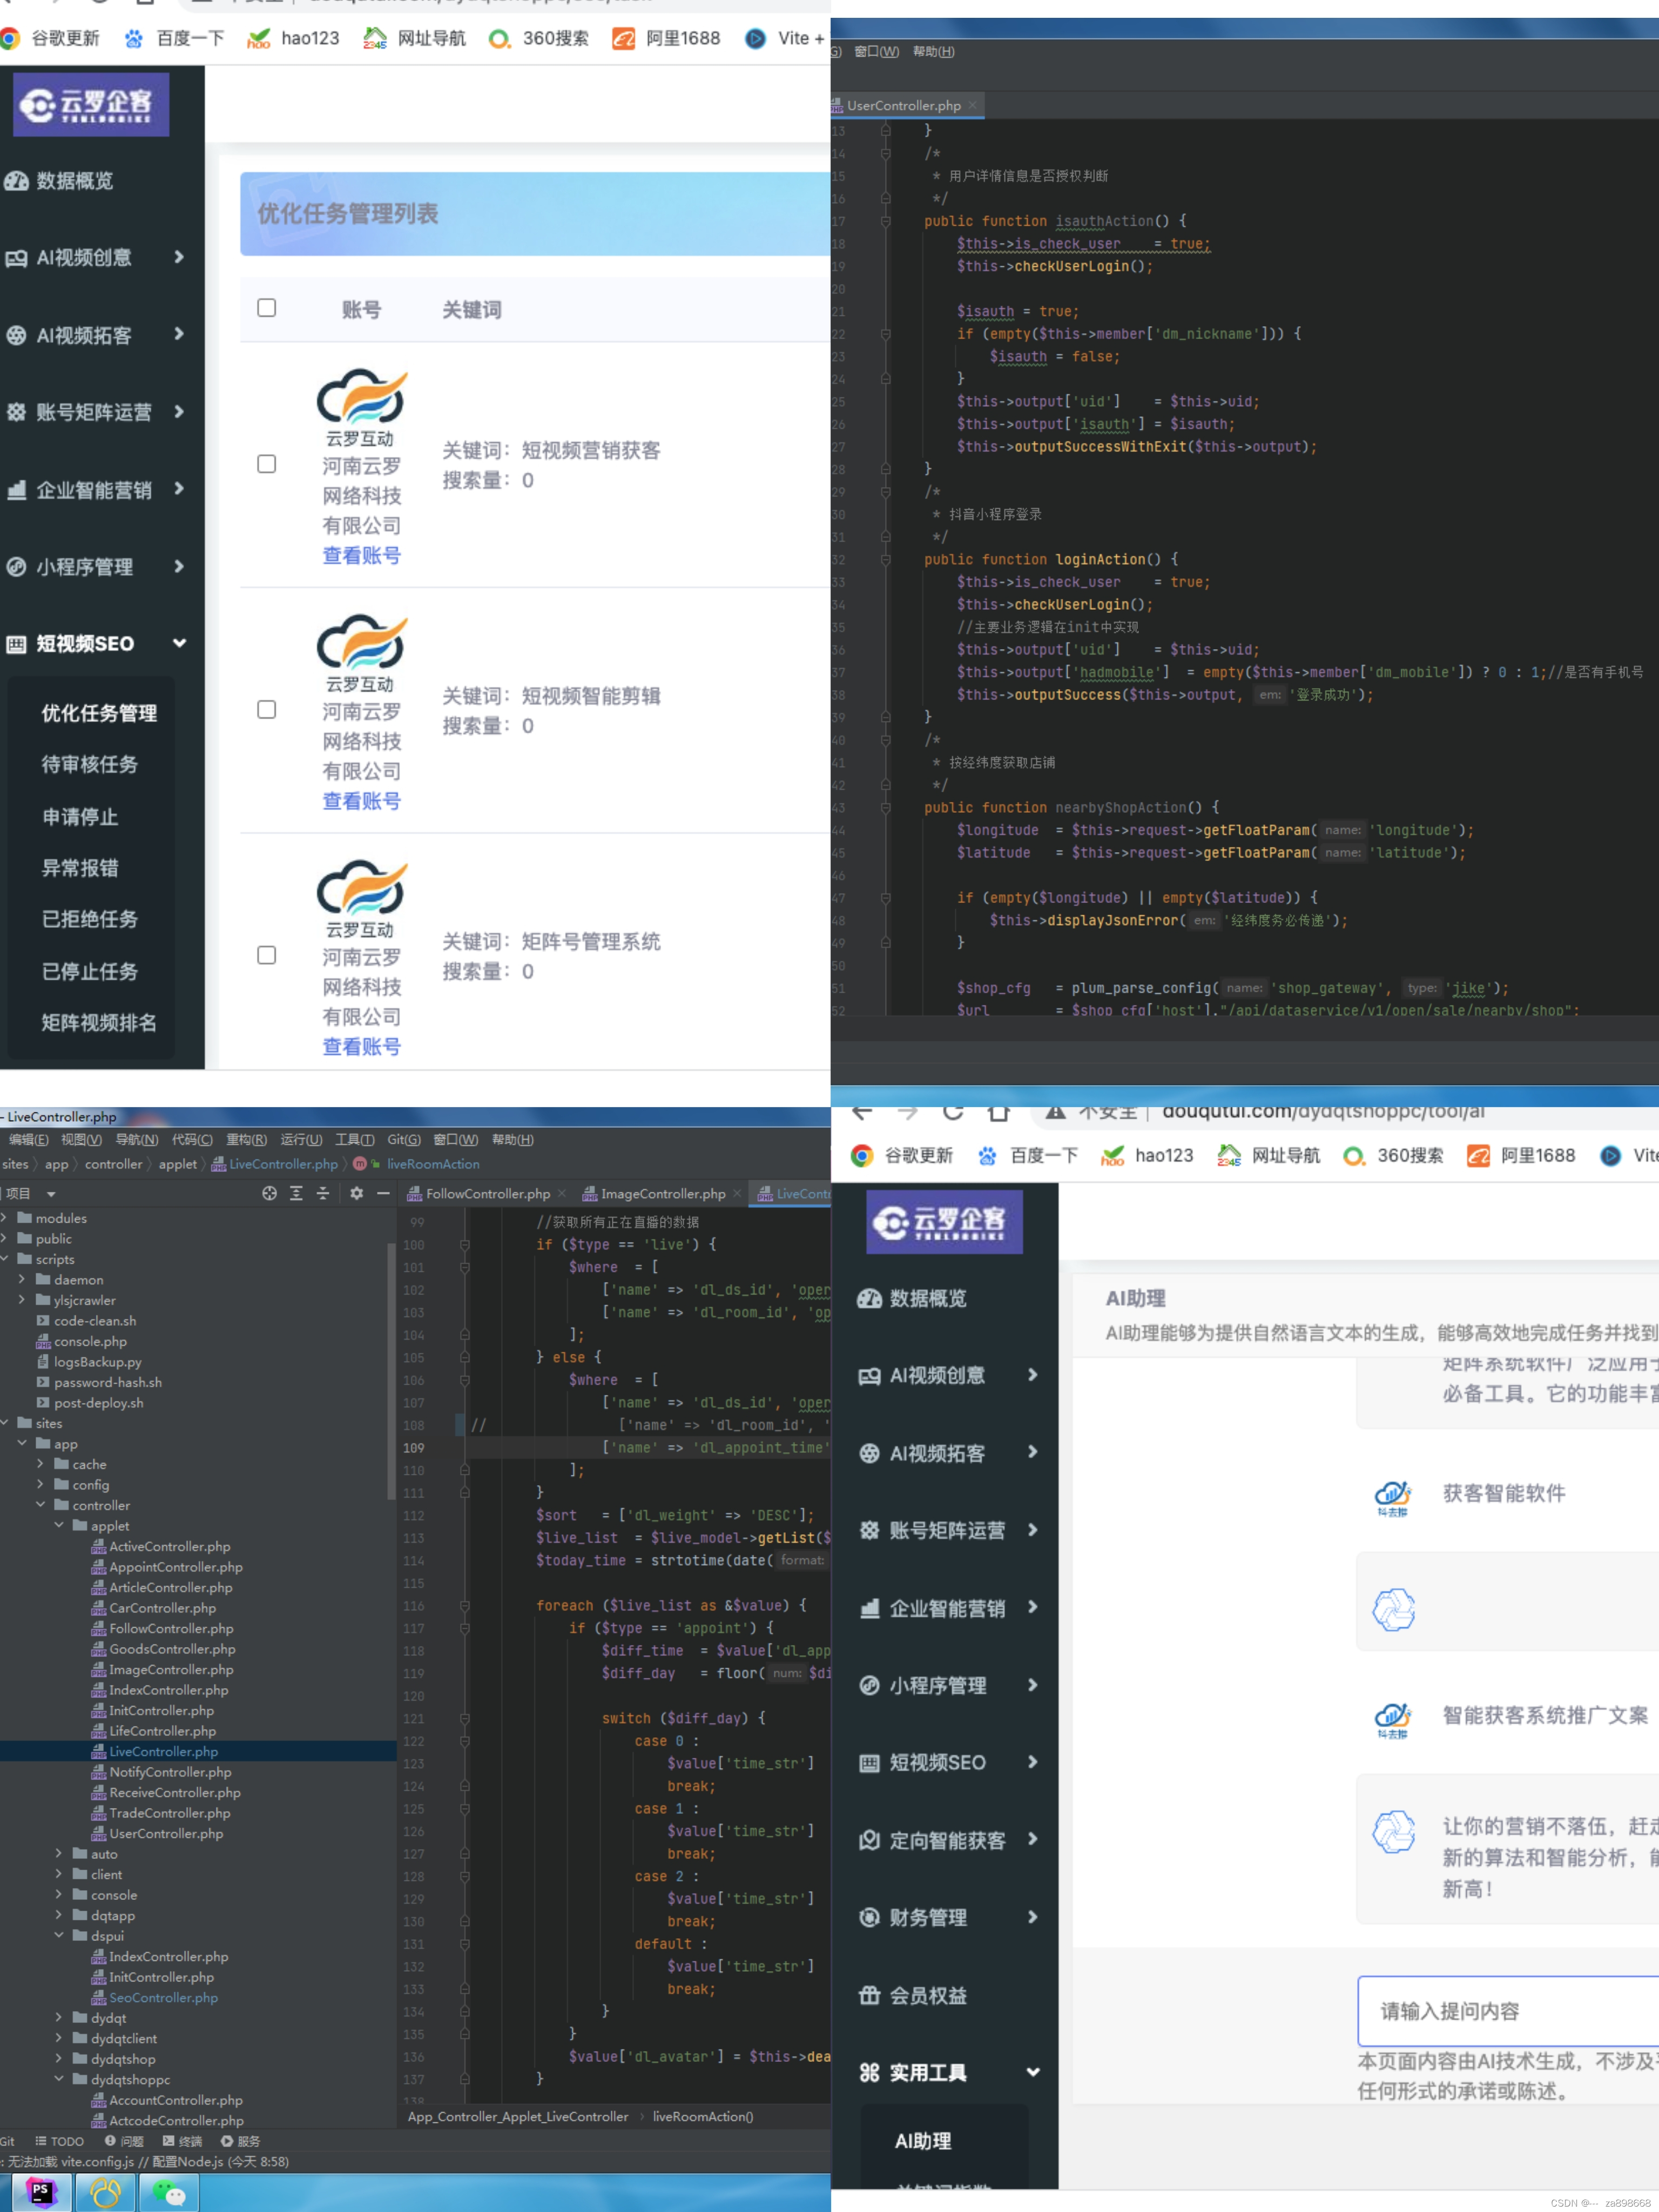Click the expand all icon in project panel

tap(296, 1193)
